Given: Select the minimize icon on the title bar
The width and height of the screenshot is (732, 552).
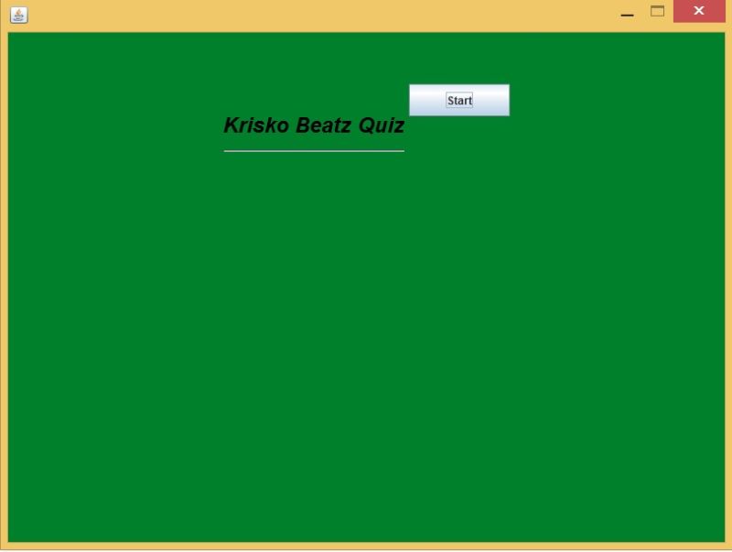Looking at the screenshot, I should (x=628, y=14).
